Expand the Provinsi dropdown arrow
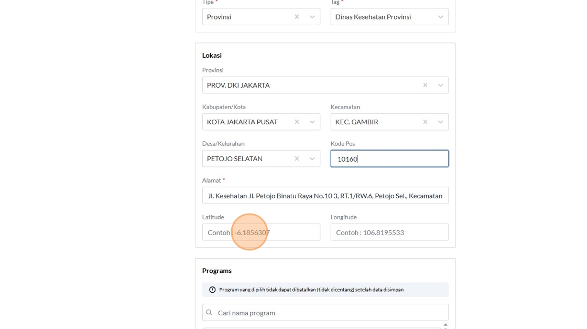 441,85
